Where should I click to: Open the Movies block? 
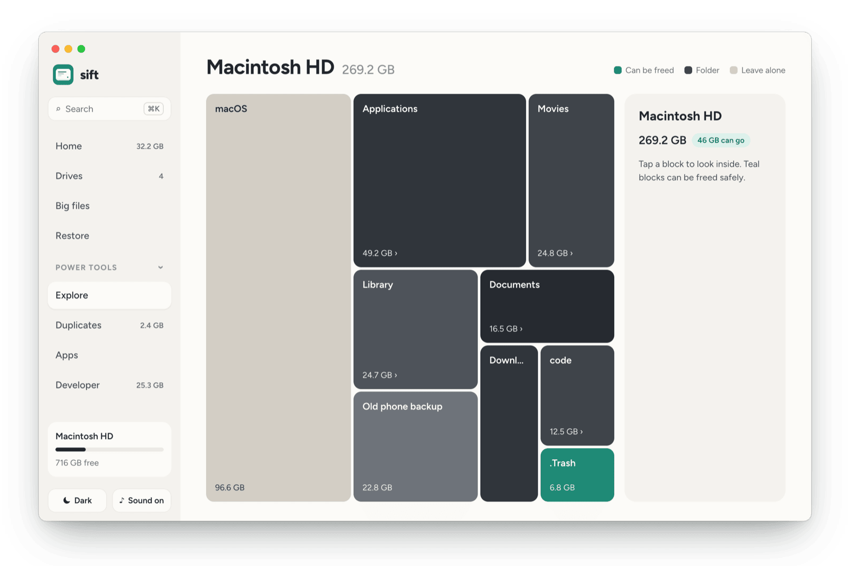coord(571,181)
